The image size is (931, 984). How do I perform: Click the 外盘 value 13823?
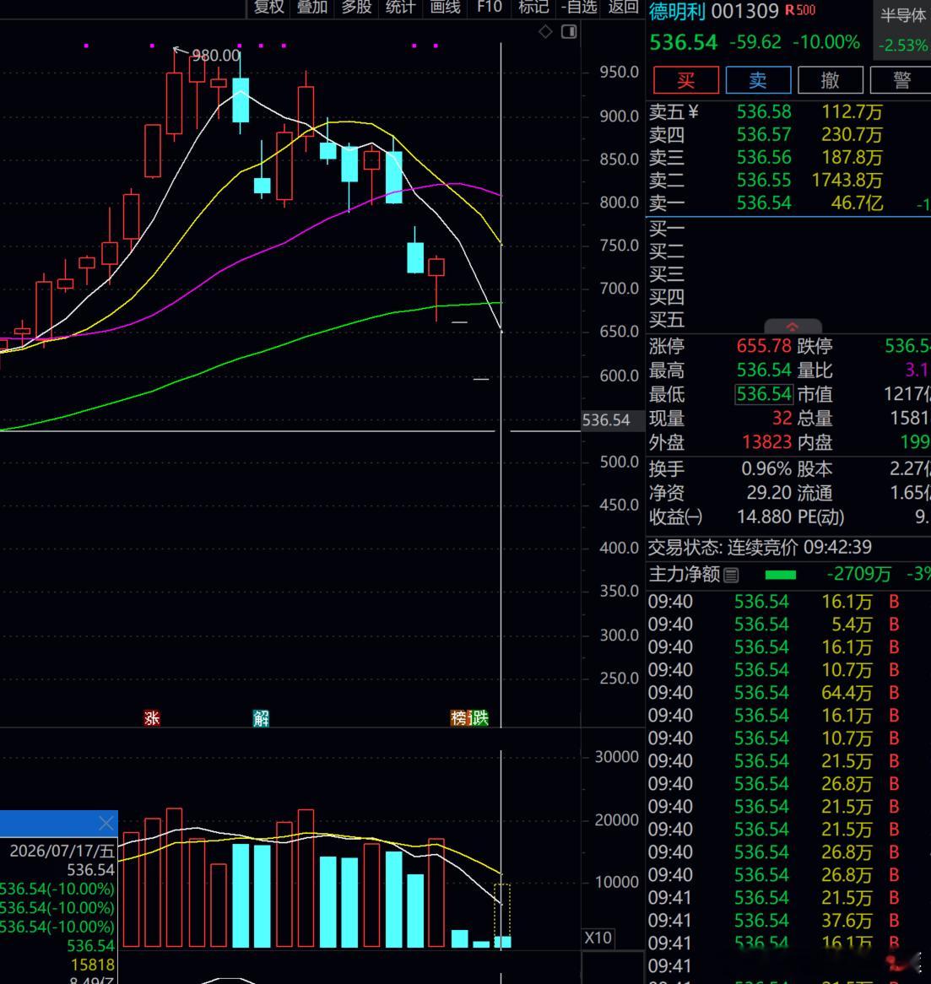pyautogui.click(x=766, y=442)
